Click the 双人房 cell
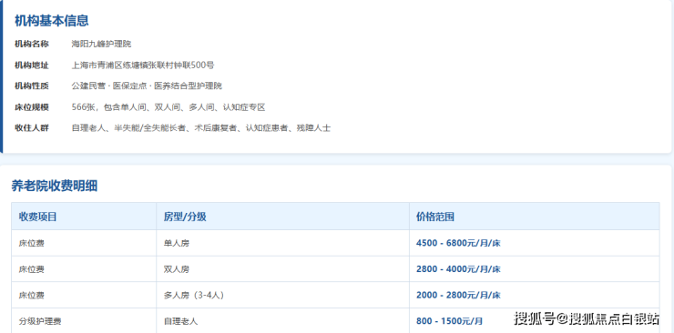The height and width of the screenshot is (333, 674). (283, 269)
